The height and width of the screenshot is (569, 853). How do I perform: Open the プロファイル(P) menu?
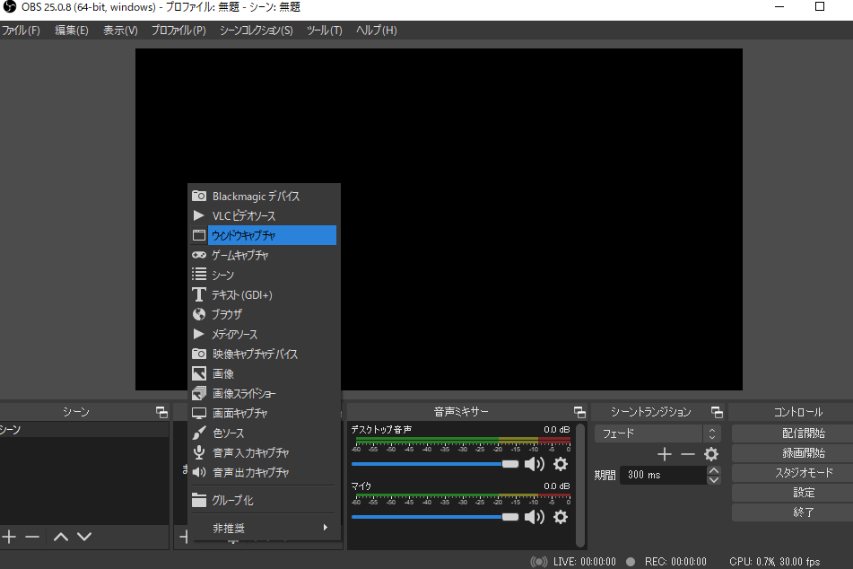click(178, 31)
